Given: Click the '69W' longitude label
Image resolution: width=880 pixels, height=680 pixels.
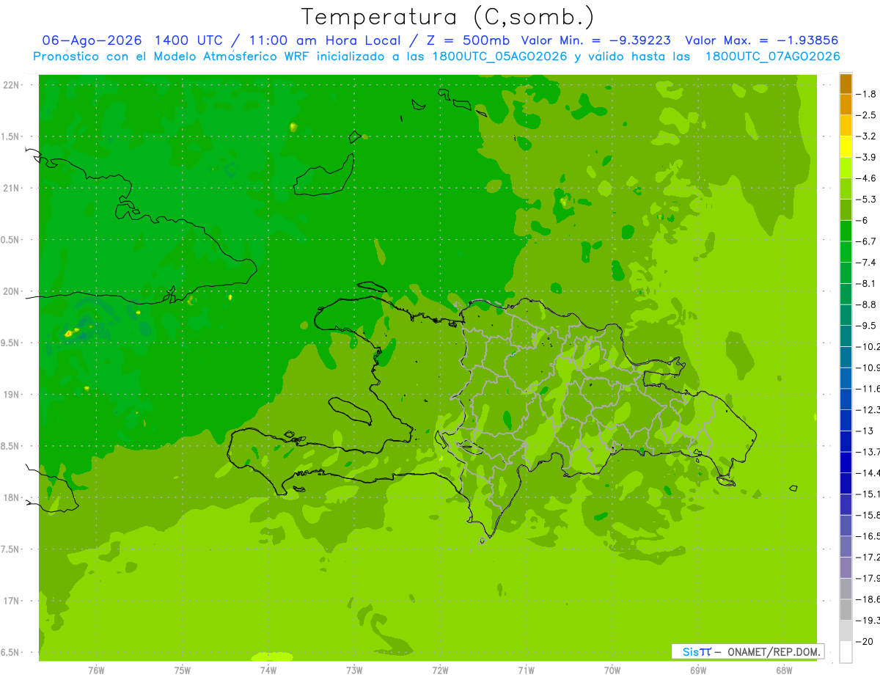Looking at the screenshot, I should coord(698,670).
